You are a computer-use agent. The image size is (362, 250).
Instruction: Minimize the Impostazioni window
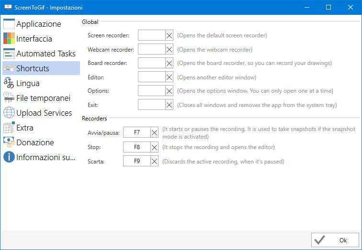pyautogui.click(x=307, y=7)
